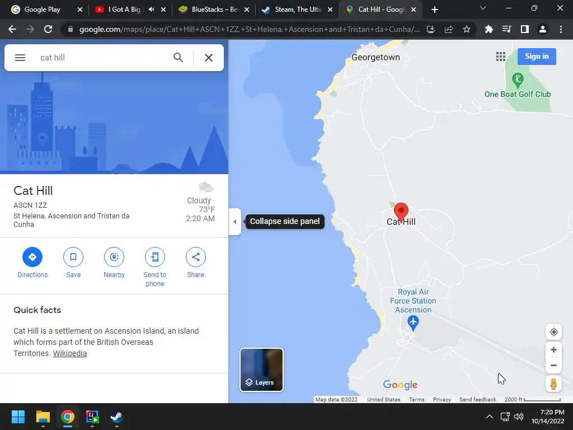Viewport: 573px width, 430px height.
Task: Open the Google Maps hamburger menu
Action: (x=20, y=58)
